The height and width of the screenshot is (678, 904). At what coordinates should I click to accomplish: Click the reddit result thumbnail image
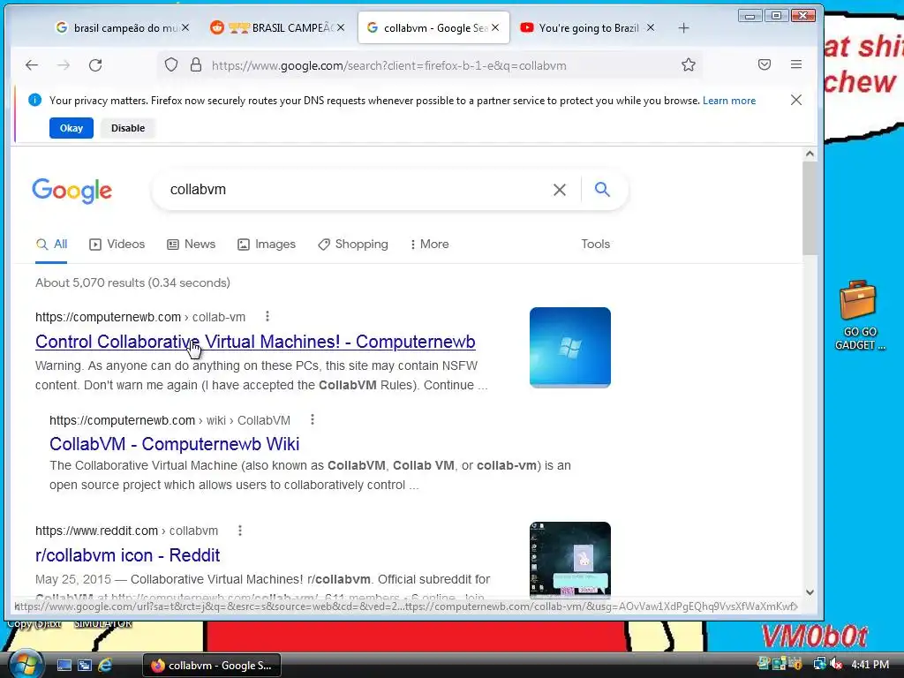point(570,559)
